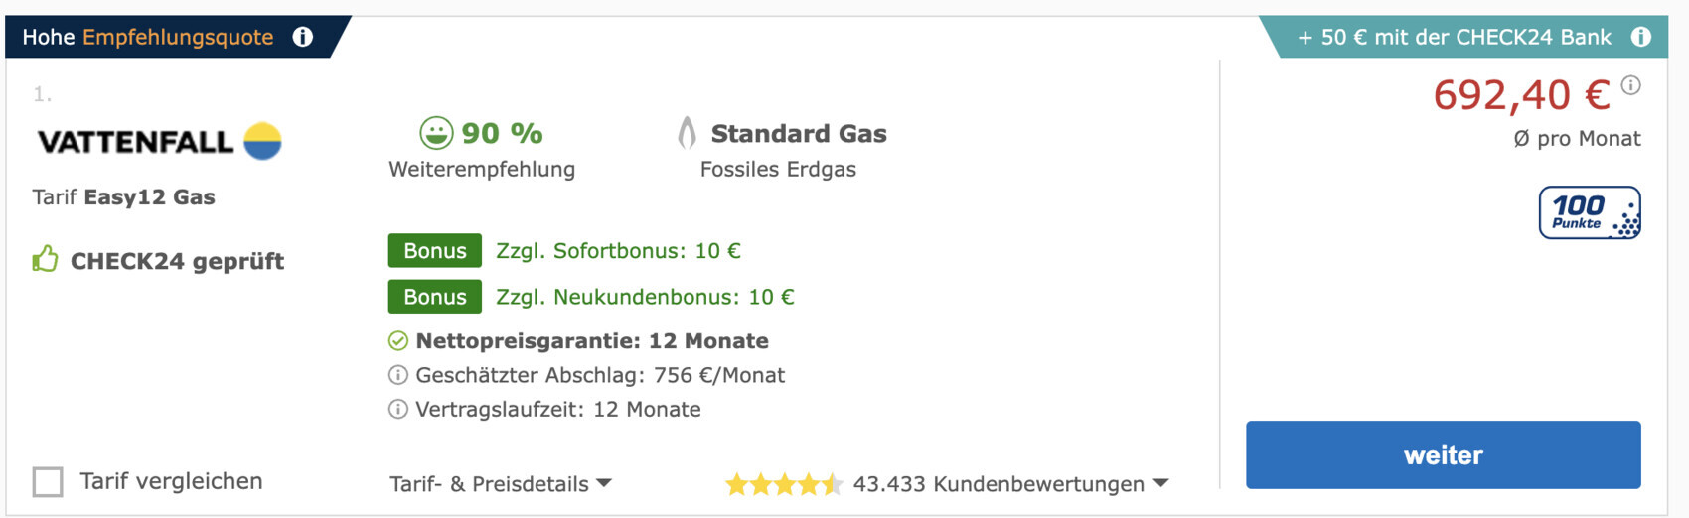Click info icon beside Hohe Empfehlungsquote
The image size is (1689, 518).
pos(303,37)
